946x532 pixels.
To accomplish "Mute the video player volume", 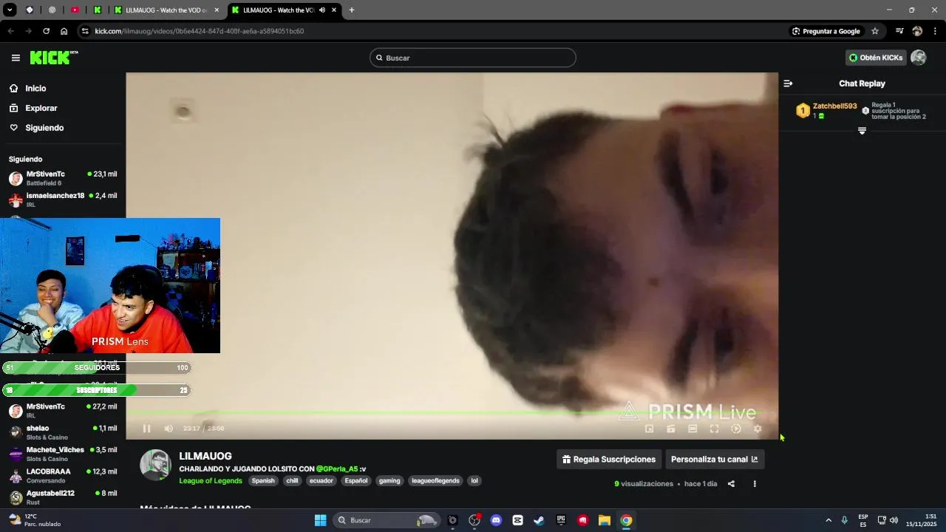I will [x=169, y=429].
